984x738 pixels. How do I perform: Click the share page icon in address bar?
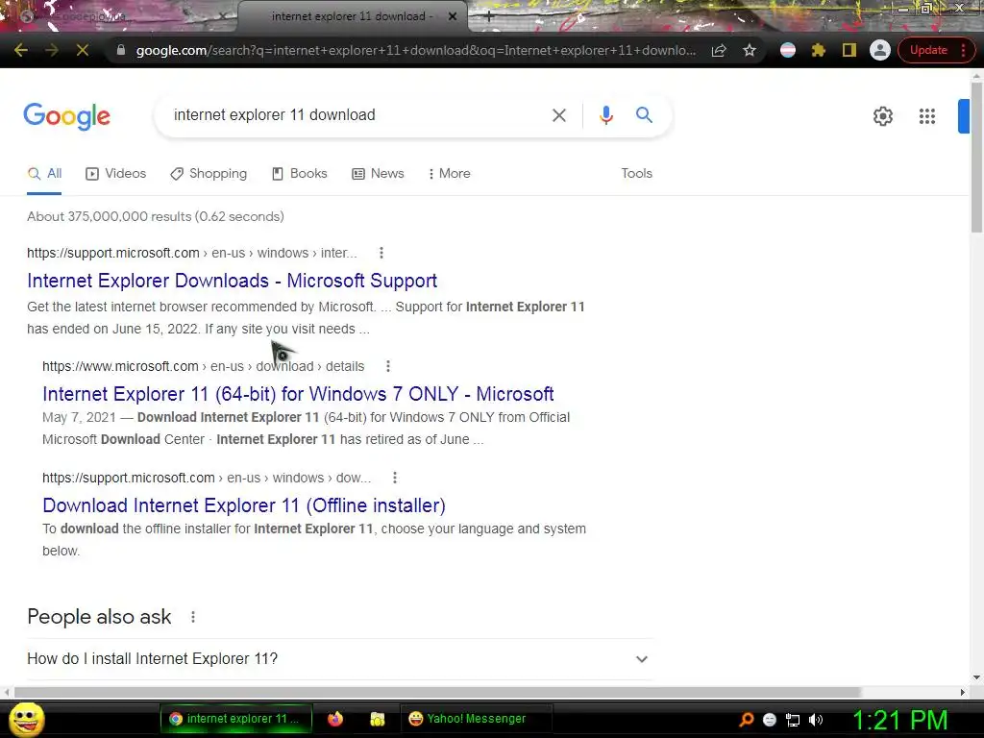[719, 50]
